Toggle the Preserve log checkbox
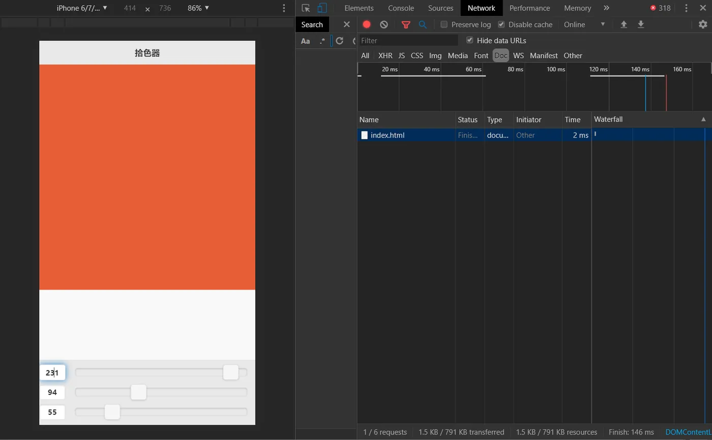Image resolution: width=712 pixels, height=440 pixels. click(444, 24)
